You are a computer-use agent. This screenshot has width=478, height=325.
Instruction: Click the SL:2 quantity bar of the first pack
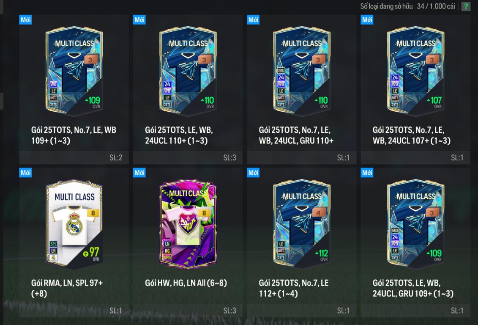74,157
